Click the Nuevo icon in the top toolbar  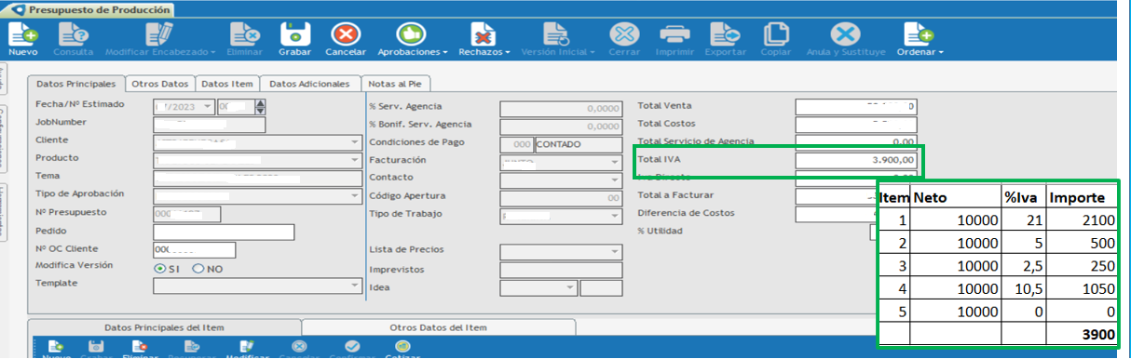tap(23, 34)
